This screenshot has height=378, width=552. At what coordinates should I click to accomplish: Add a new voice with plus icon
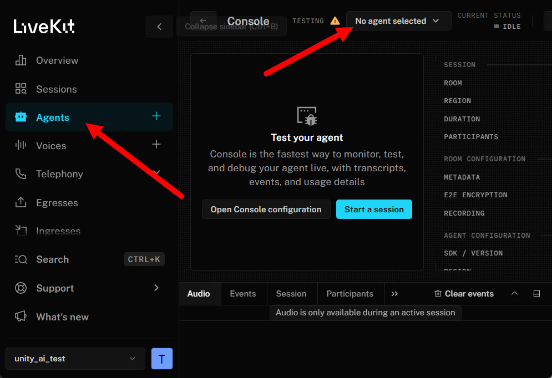click(x=156, y=144)
